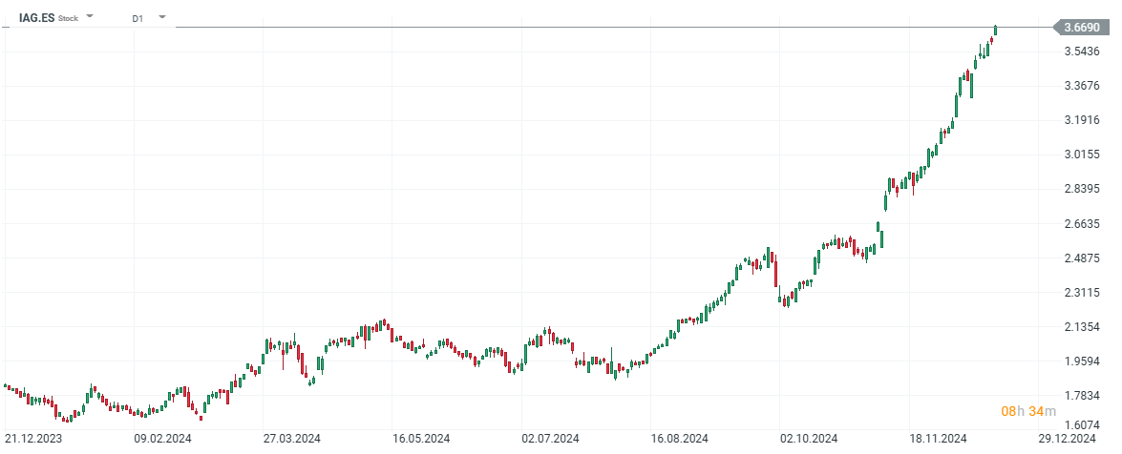1122x454 pixels.
Task: Click the 1.6074 price axis label
Action: click(x=1082, y=425)
